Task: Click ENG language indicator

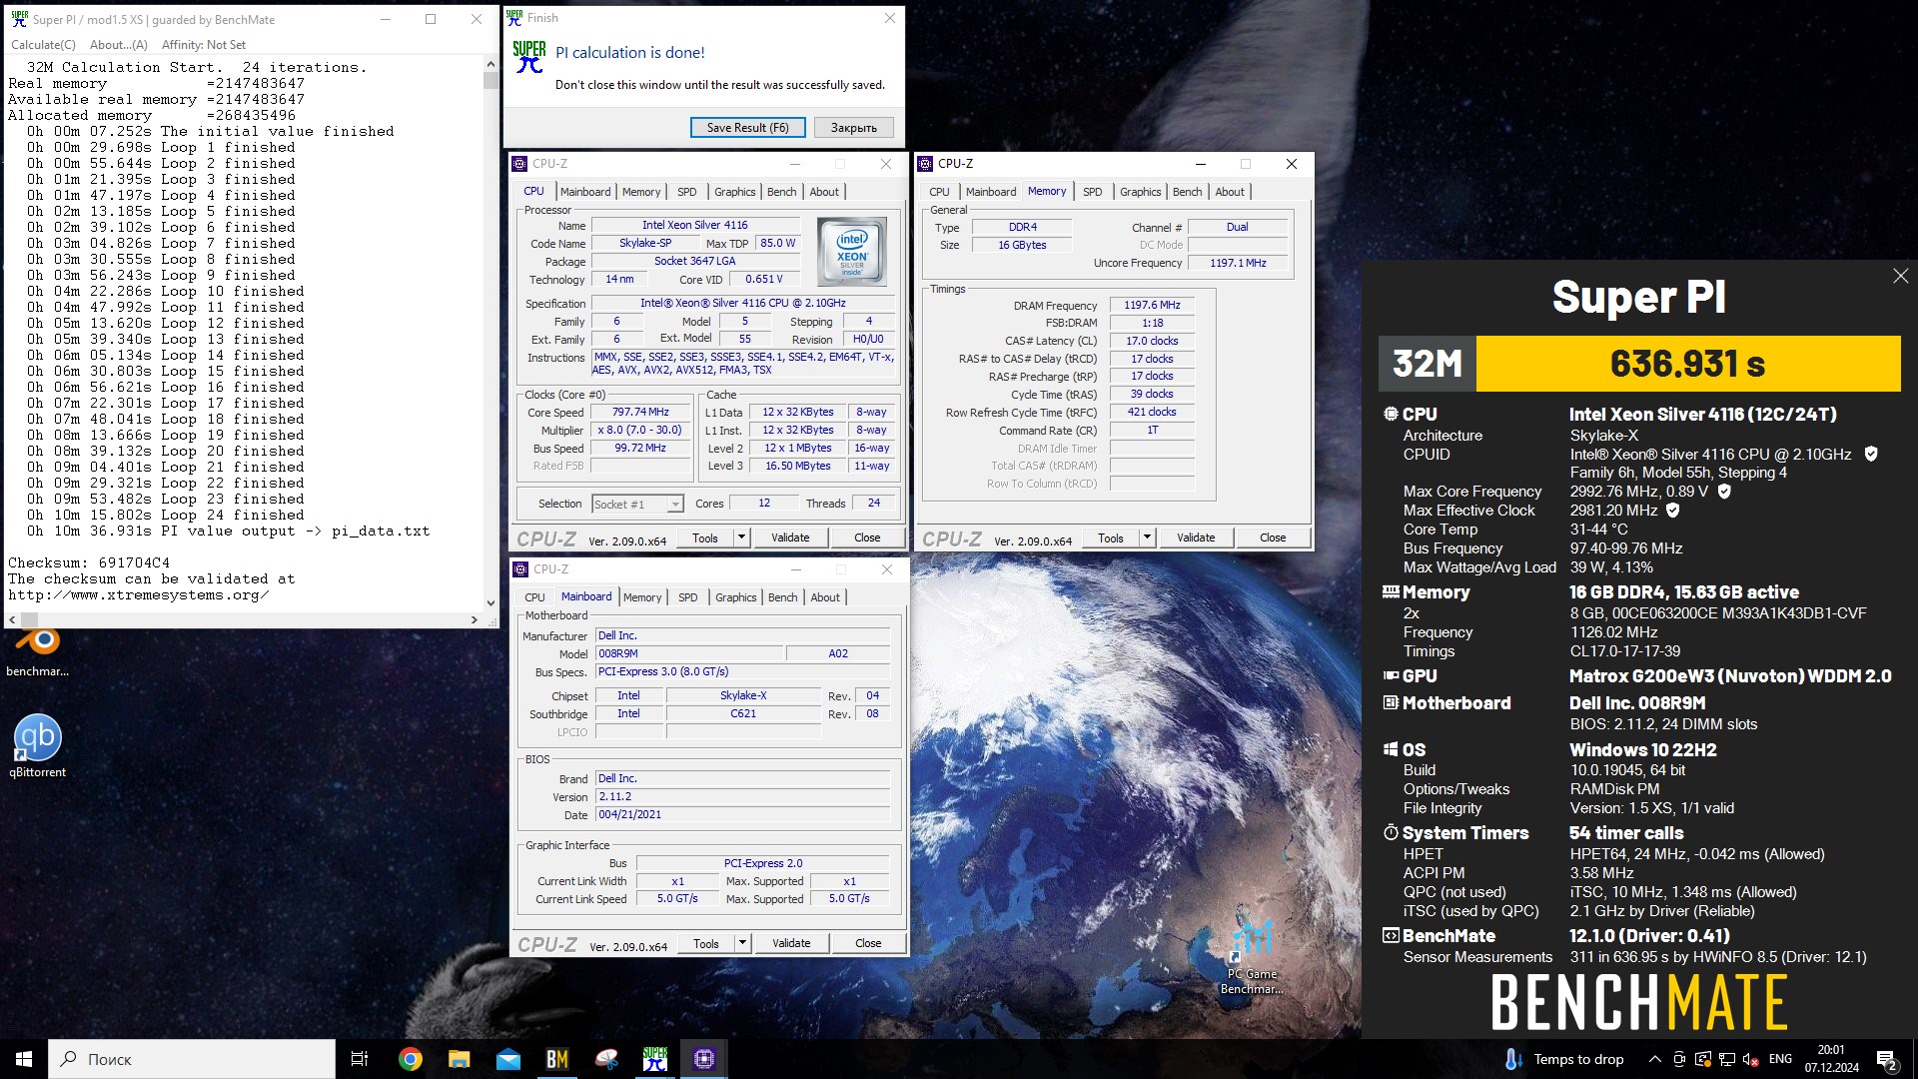Action: [x=1780, y=1059]
